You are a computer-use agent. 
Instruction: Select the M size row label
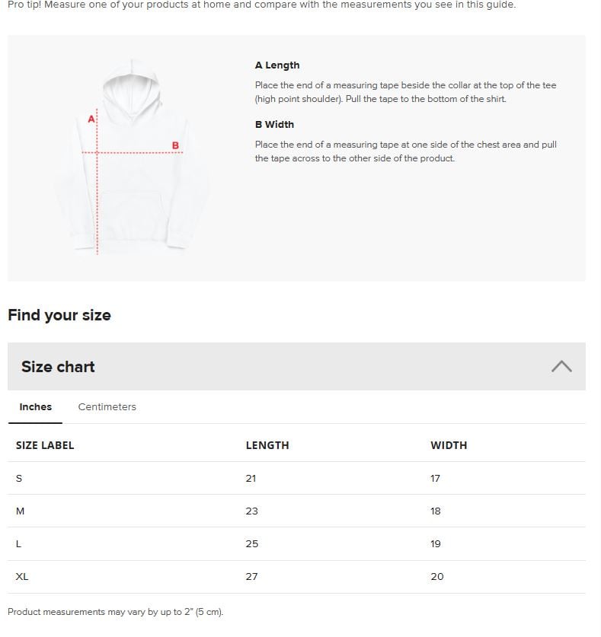coord(20,511)
